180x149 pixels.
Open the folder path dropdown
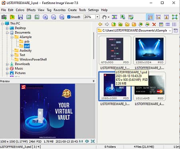point(170,30)
